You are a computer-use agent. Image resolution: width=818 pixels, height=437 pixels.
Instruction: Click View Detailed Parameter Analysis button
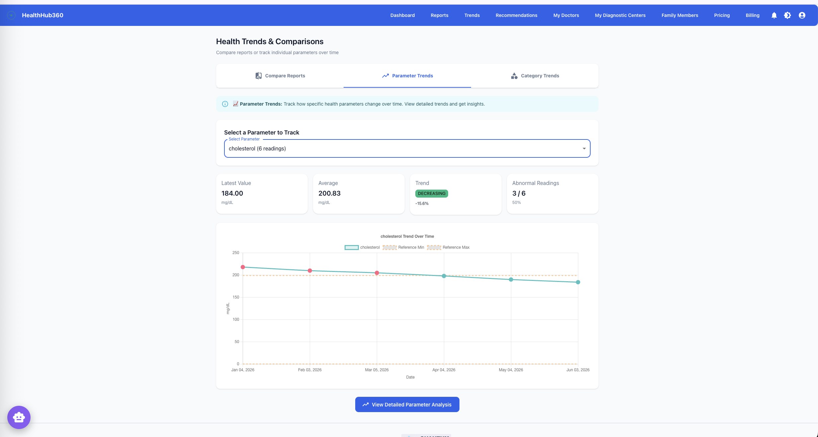pyautogui.click(x=407, y=404)
